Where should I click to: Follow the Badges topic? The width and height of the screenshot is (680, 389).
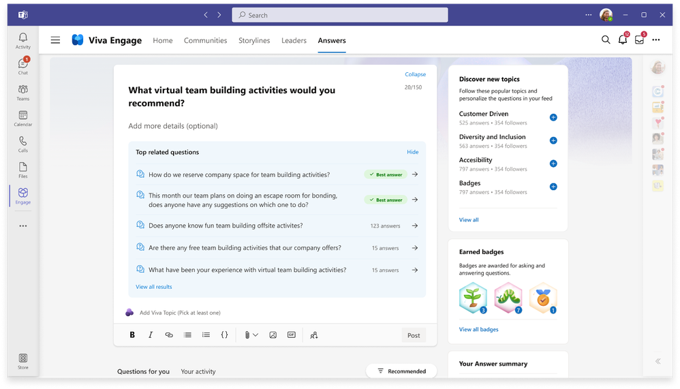click(553, 187)
